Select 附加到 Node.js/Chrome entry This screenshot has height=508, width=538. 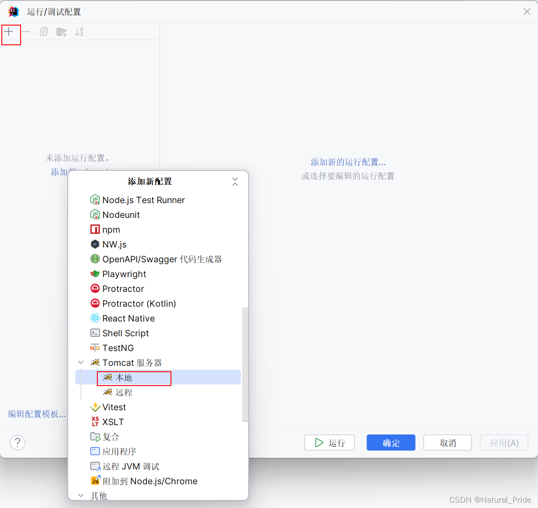coord(158,481)
